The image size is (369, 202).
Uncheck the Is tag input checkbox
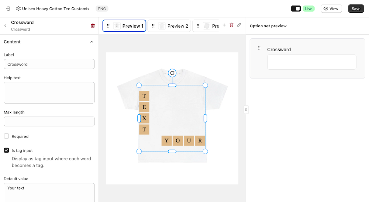(x=6, y=150)
